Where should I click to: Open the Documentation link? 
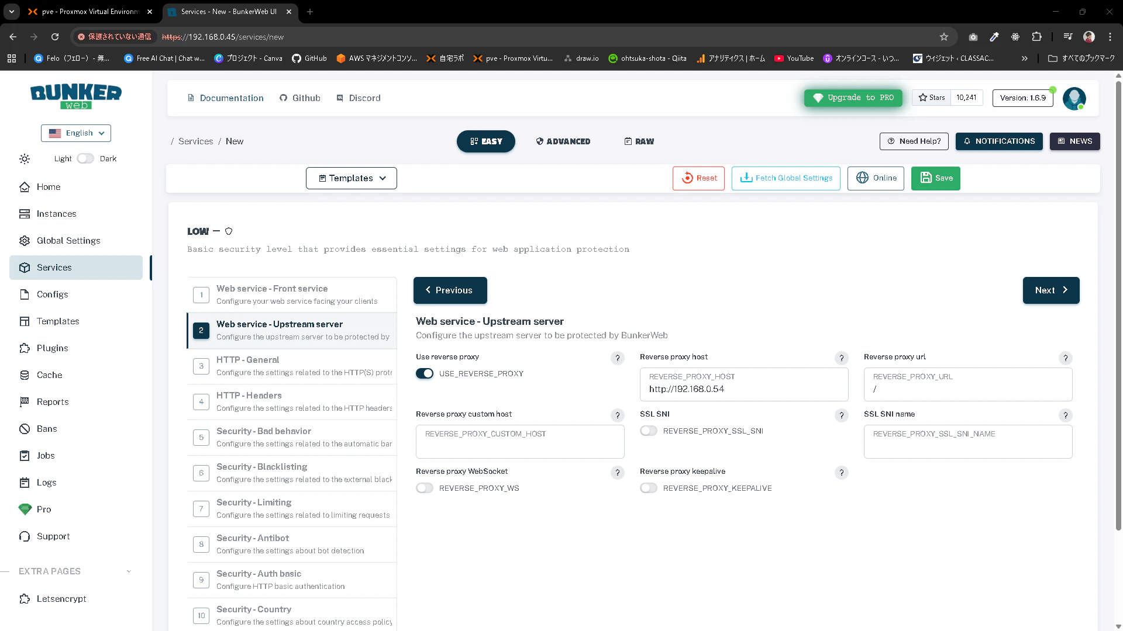tap(225, 98)
